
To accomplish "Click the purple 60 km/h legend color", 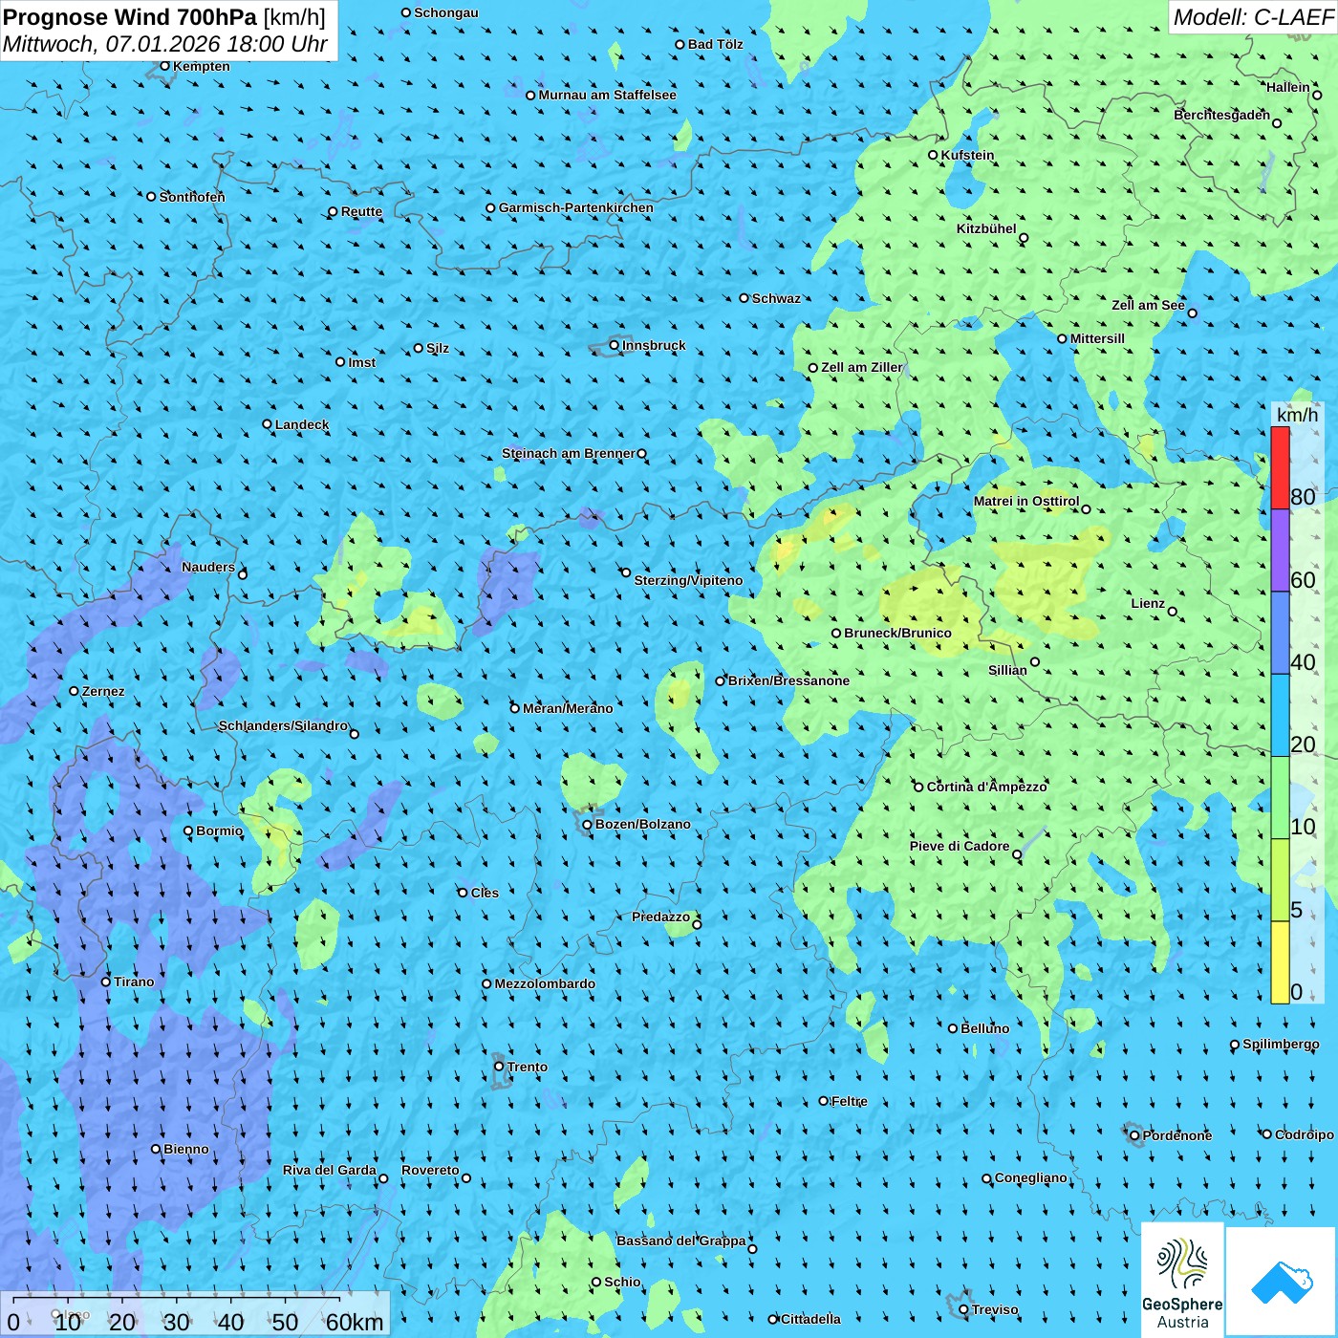I will 1280,550.
